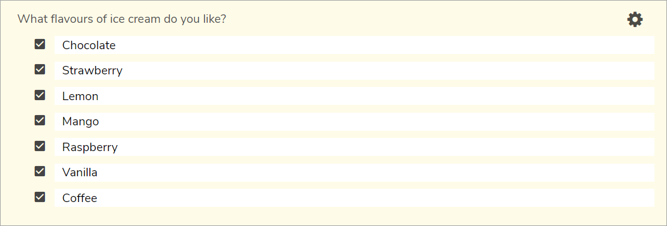Image resolution: width=667 pixels, height=226 pixels.
Task: Open the question settings gear icon
Action: point(635,20)
